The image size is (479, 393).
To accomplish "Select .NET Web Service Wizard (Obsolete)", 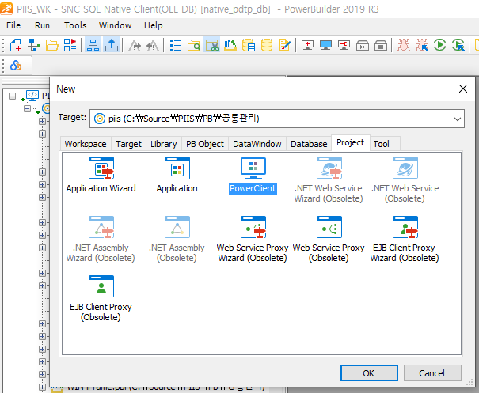I will click(329, 180).
